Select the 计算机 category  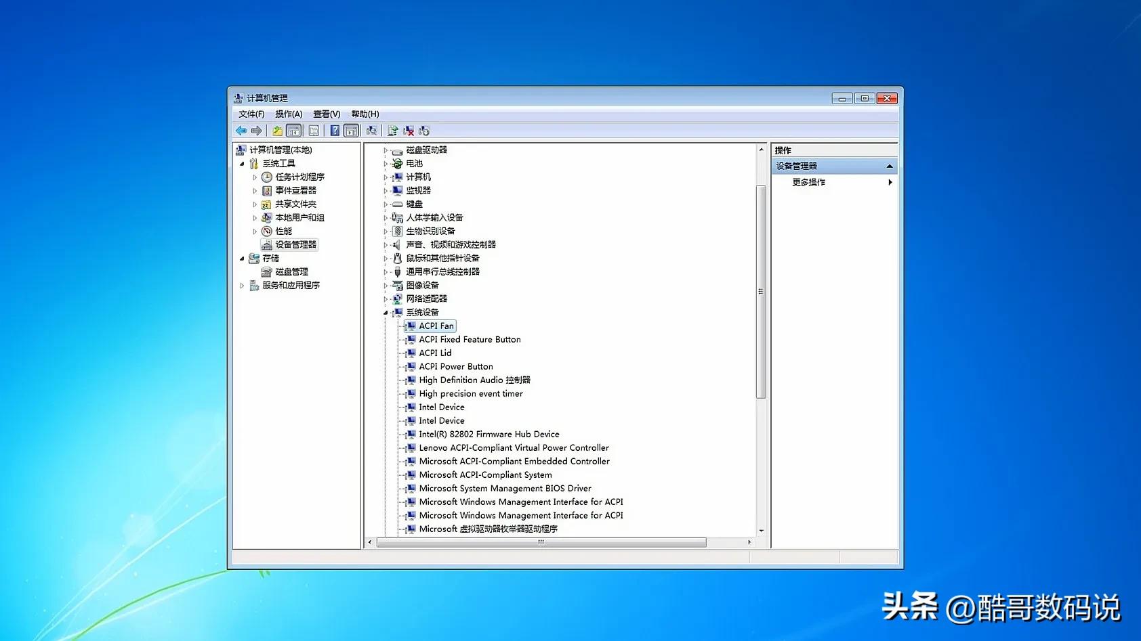418,177
